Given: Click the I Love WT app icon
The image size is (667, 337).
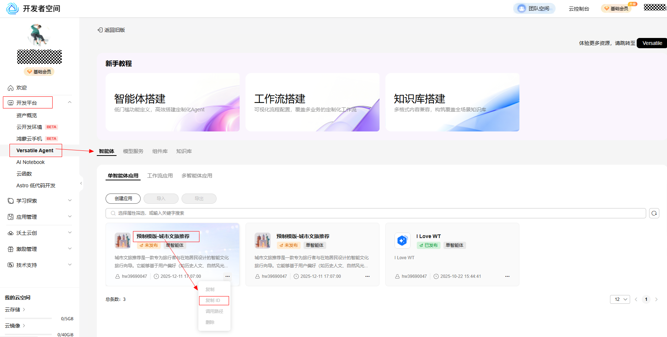Looking at the screenshot, I should coord(402,241).
